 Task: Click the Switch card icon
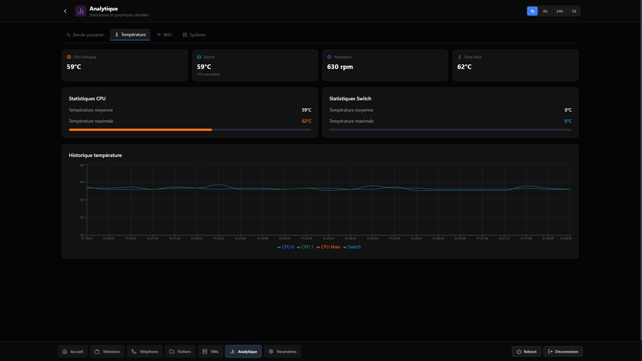click(x=199, y=57)
